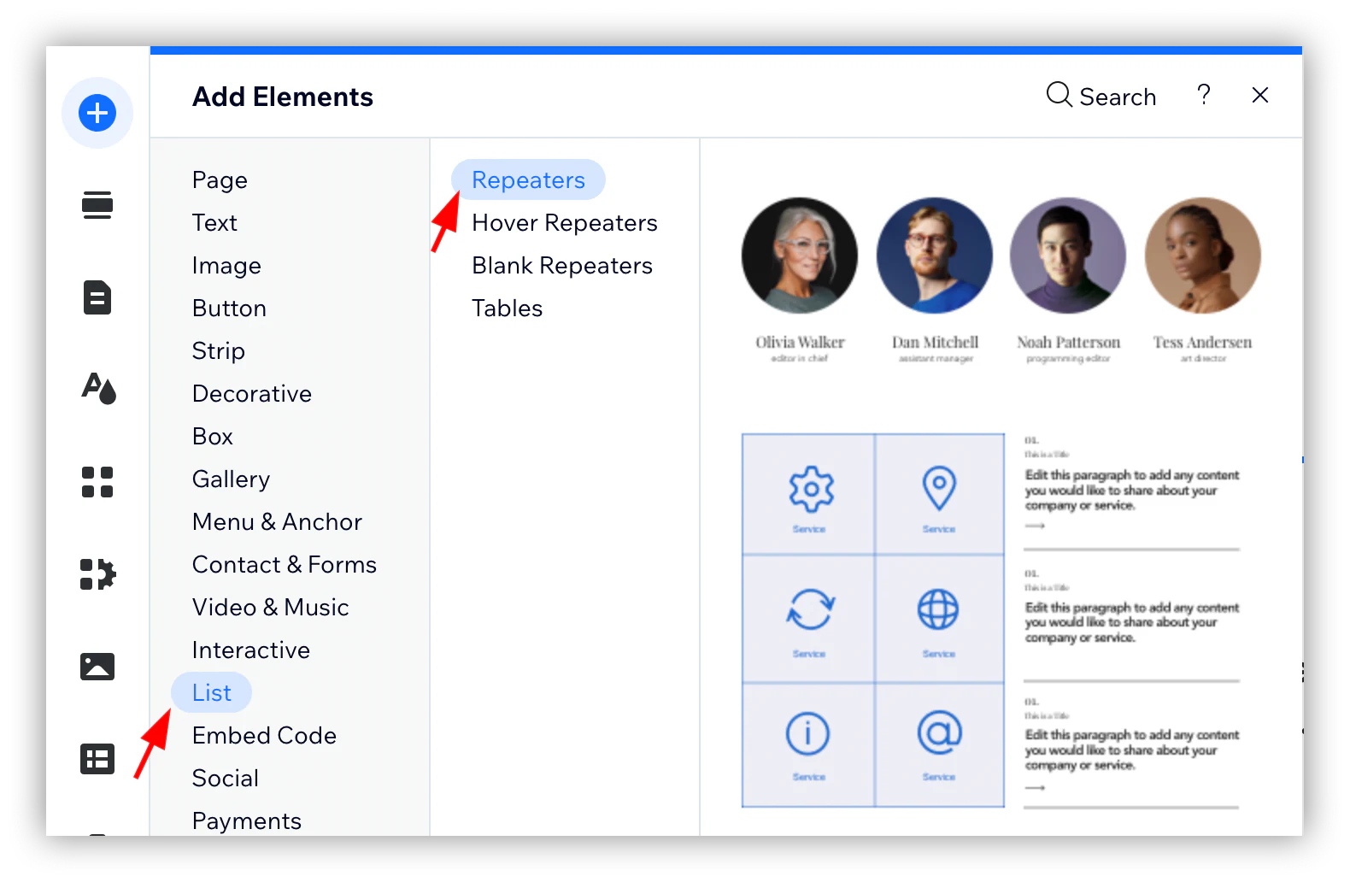Select the Button category

tap(229, 309)
